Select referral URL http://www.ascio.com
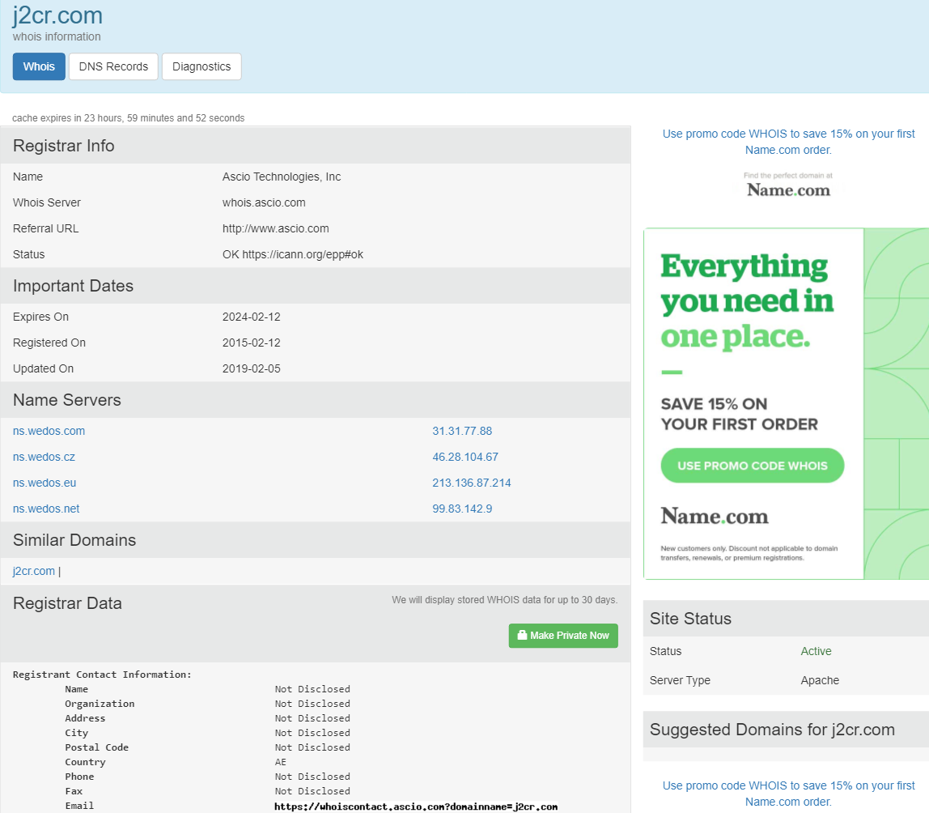 (275, 228)
